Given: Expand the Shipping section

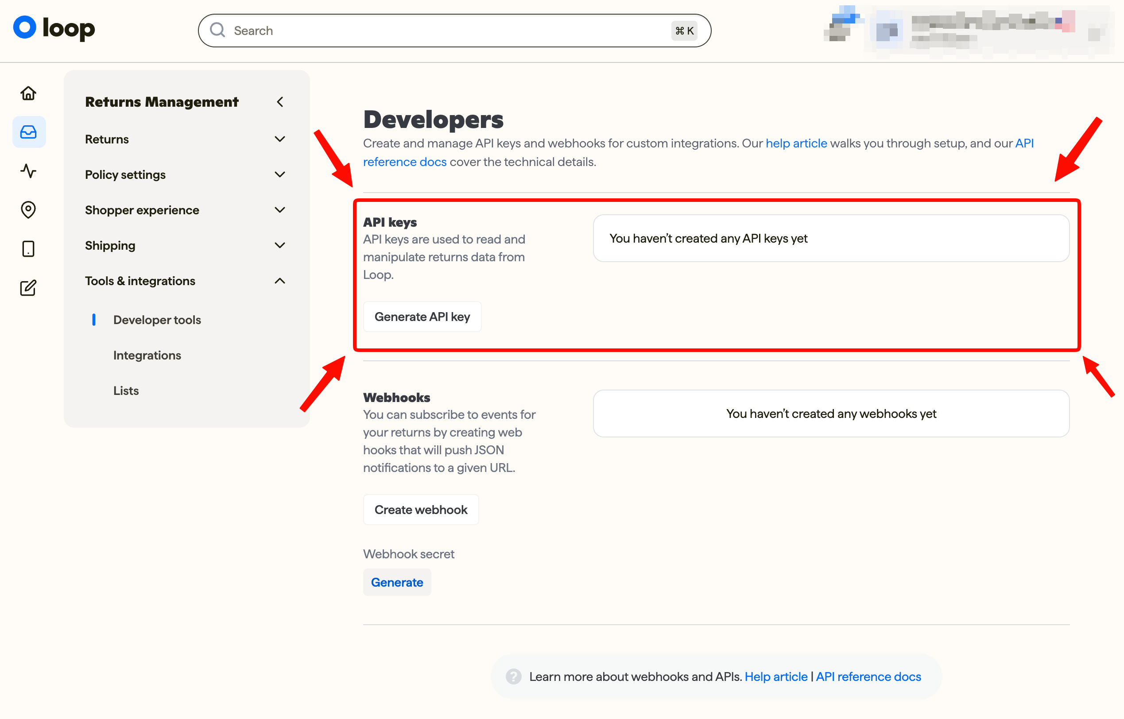Looking at the screenshot, I should click(x=280, y=246).
